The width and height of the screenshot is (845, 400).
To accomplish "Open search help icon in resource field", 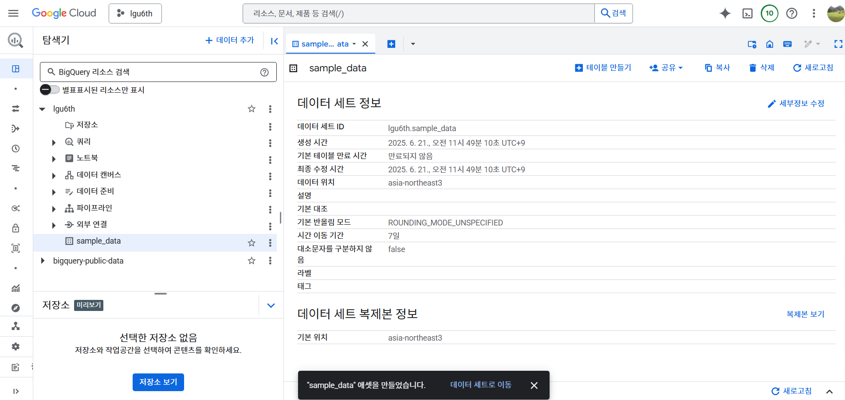I will pyautogui.click(x=264, y=72).
